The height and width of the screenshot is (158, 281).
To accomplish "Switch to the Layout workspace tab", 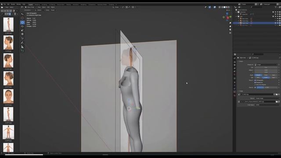I will tap(31, 4).
